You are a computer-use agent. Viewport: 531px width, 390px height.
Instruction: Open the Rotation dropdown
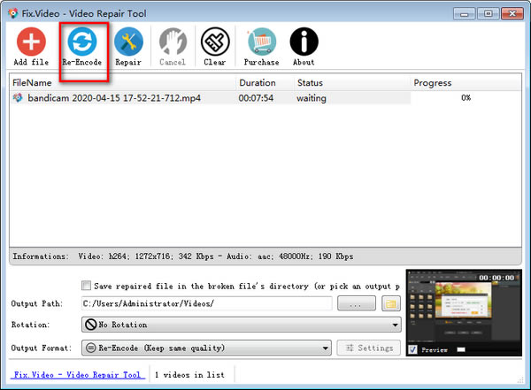pos(242,325)
